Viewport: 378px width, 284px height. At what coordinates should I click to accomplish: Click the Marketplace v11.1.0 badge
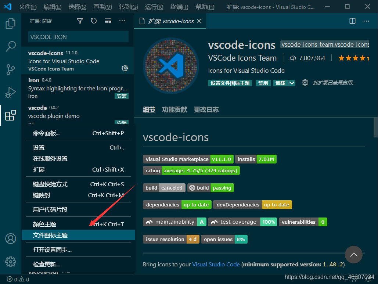click(188, 159)
